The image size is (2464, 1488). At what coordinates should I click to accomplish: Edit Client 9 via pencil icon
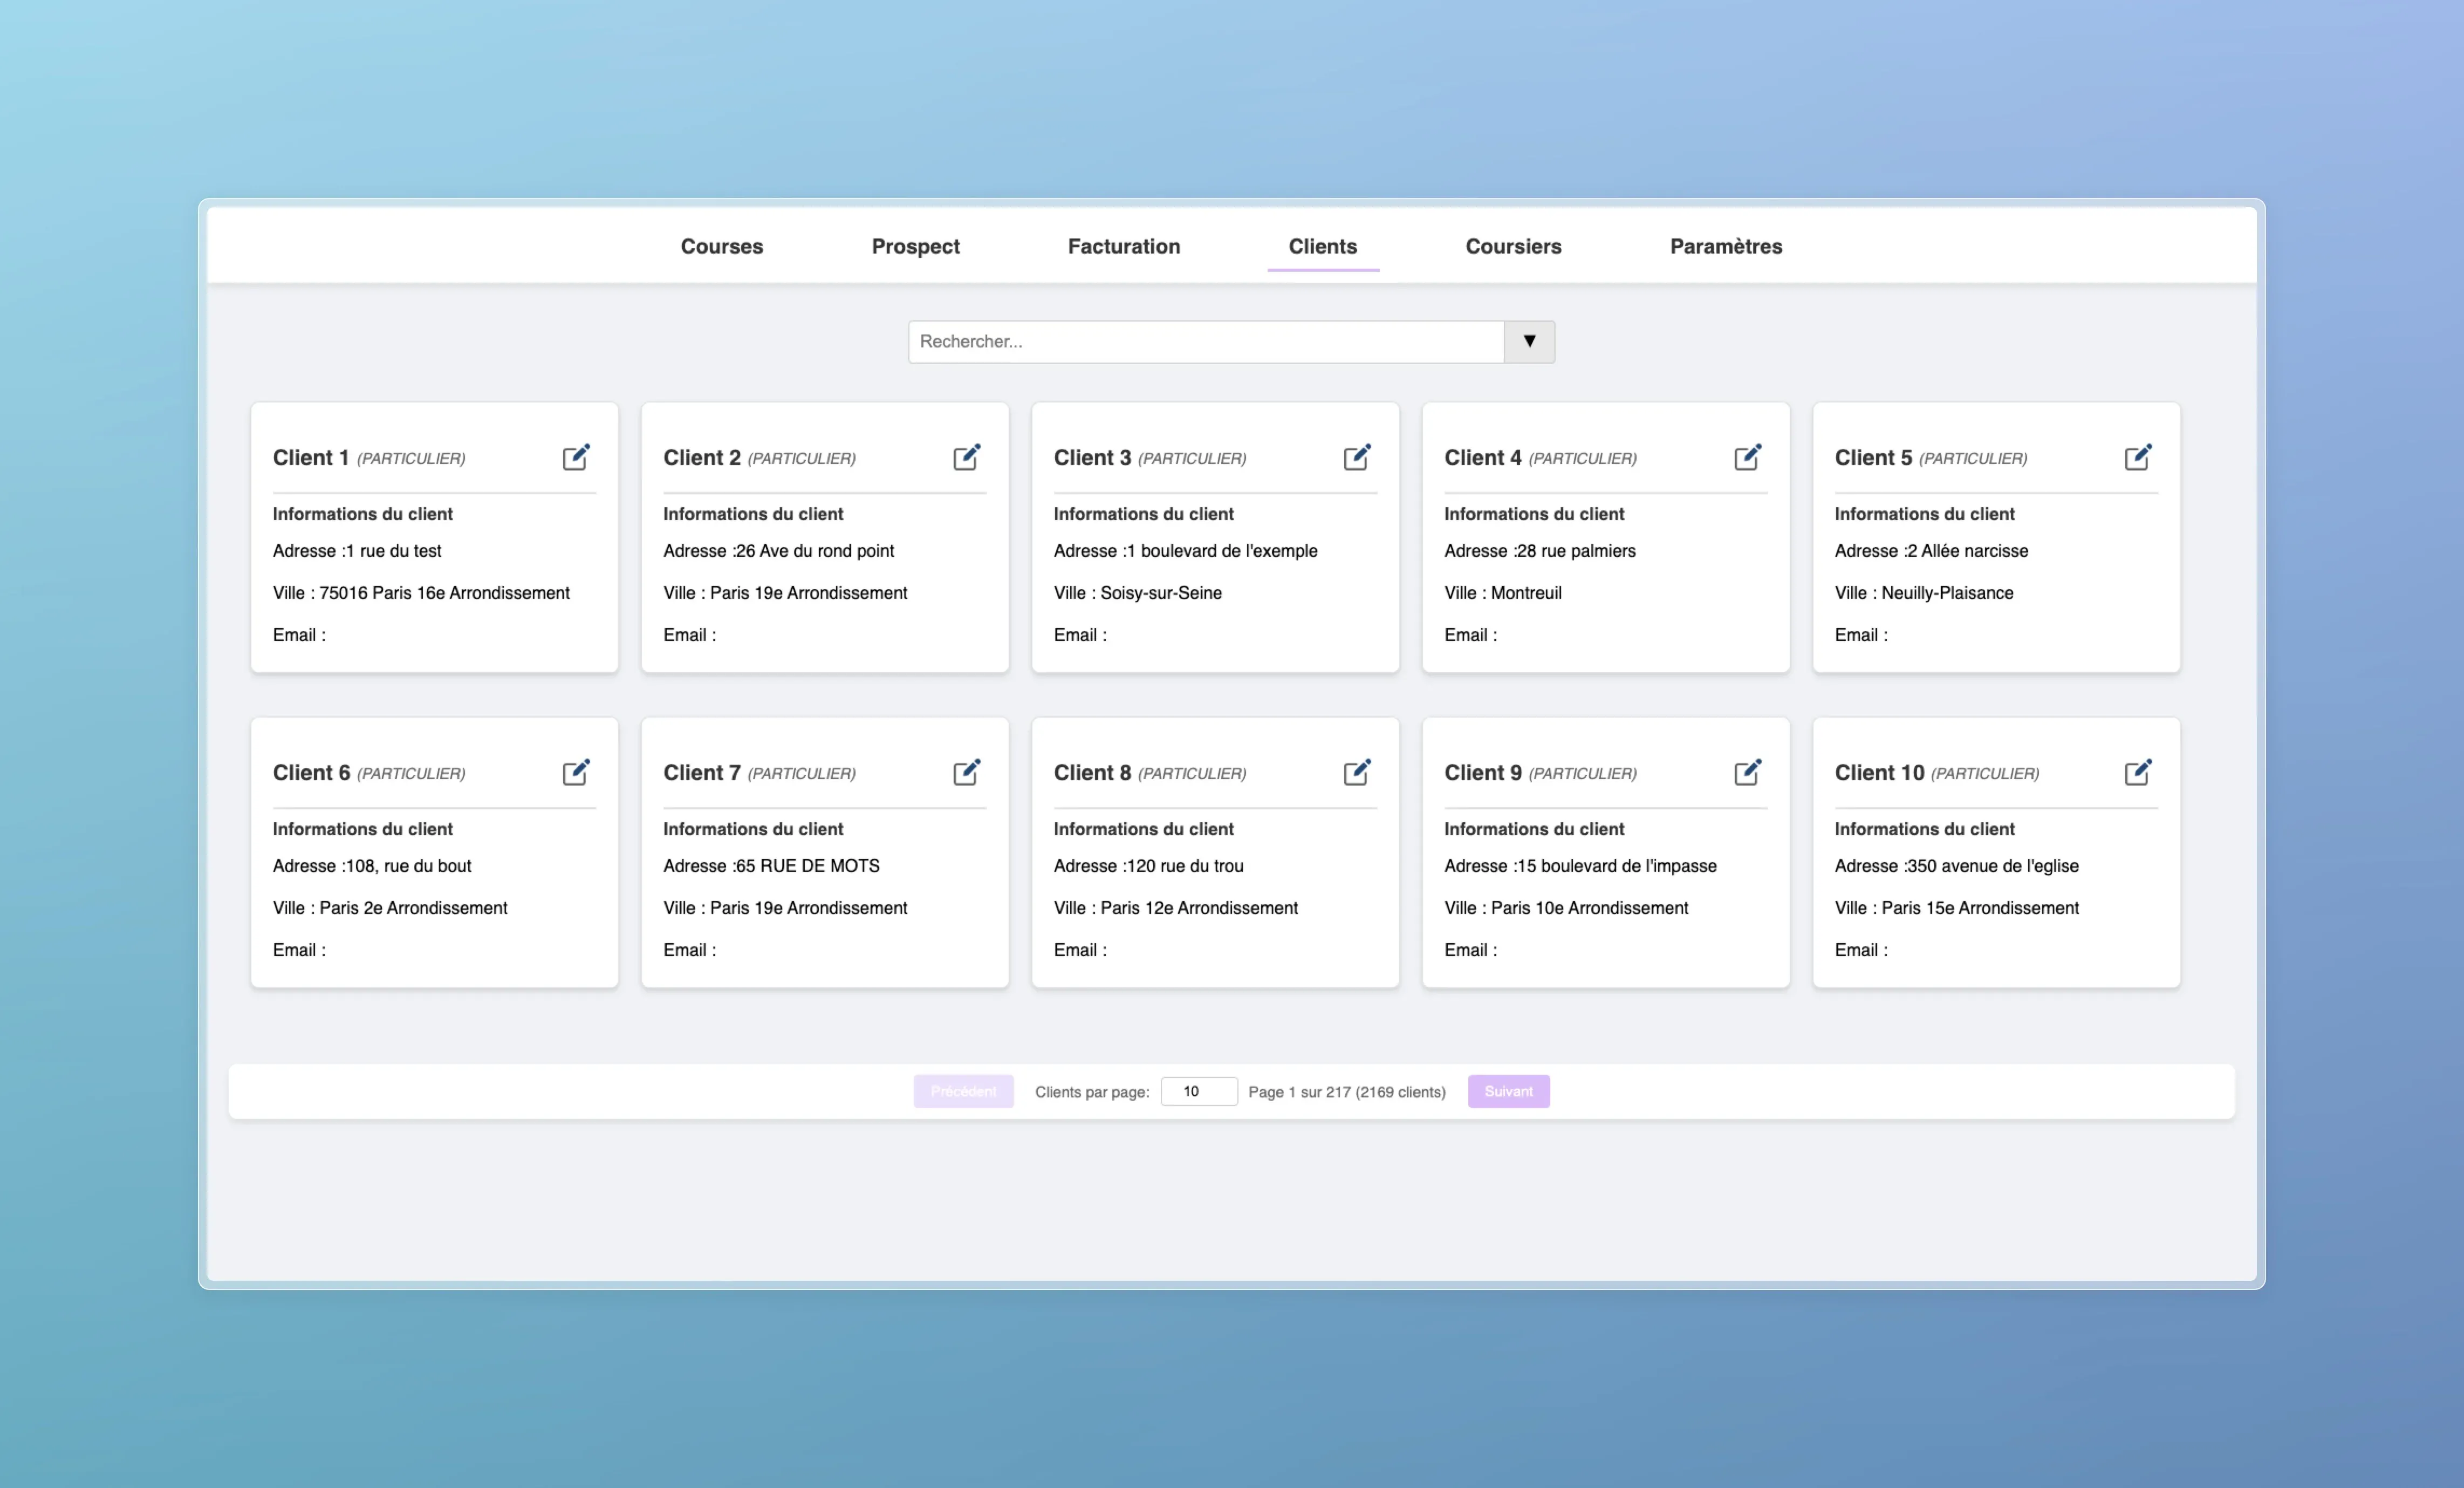[x=1747, y=772]
